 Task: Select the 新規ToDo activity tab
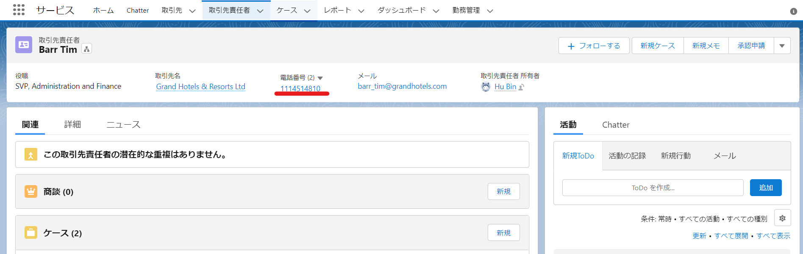[578, 156]
